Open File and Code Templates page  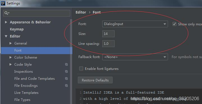(35, 79)
